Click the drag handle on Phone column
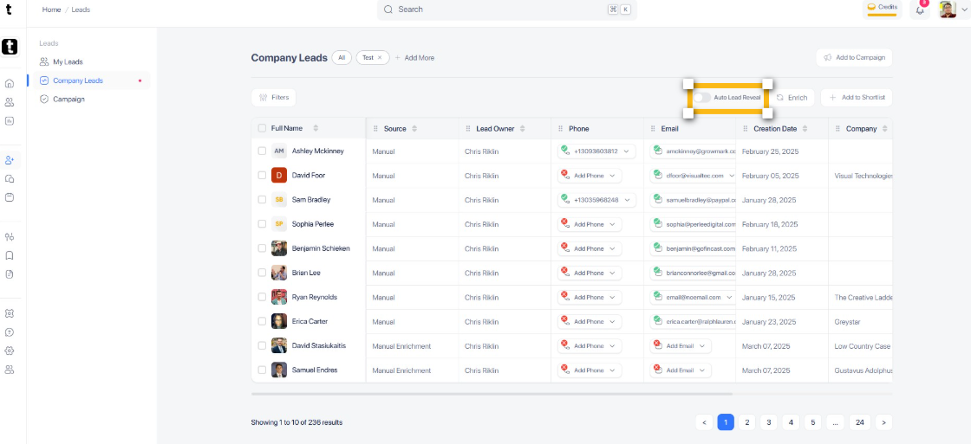This screenshot has width=971, height=444. 561,129
